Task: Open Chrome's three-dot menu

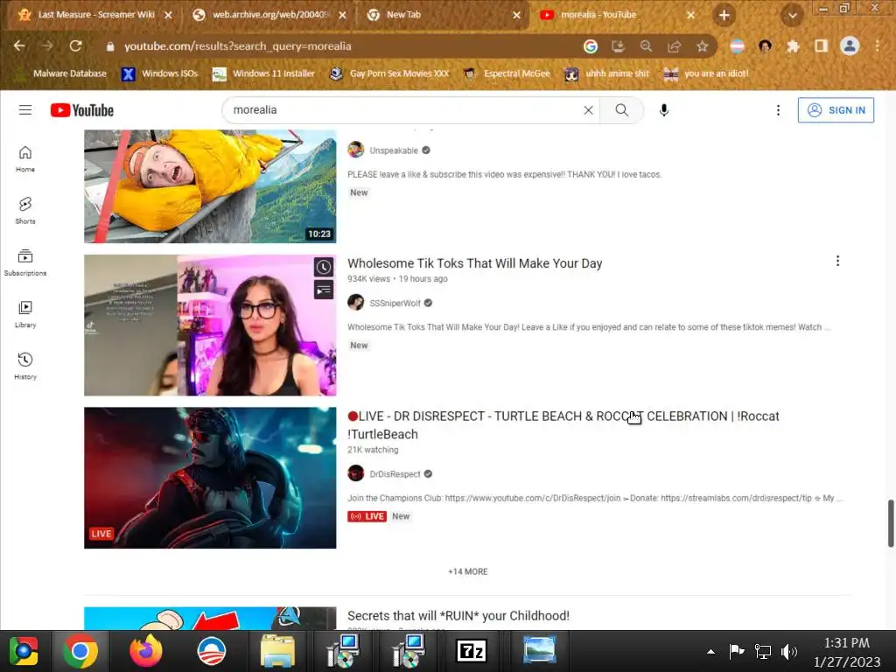Action: coord(878,46)
